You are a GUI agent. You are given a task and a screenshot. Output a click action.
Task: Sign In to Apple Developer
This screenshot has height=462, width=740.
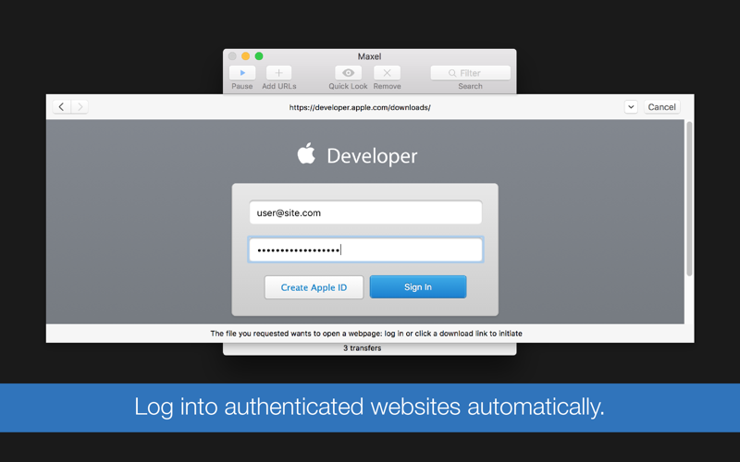click(418, 287)
